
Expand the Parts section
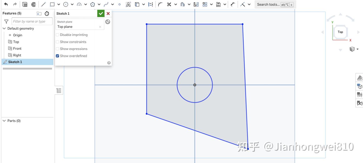coord(4,120)
